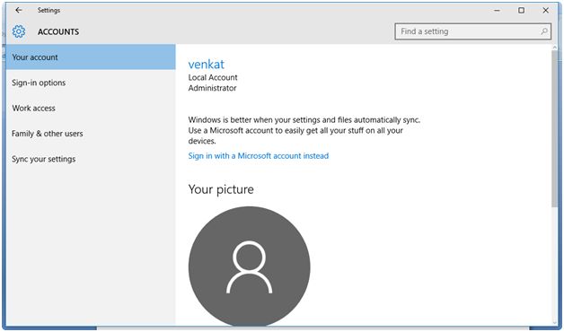Image resolution: width=564 pixels, height=332 pixels.
Task: Close the Settings window
Action: coord(546,11)
